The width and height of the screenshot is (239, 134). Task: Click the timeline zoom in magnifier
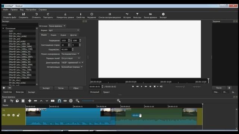pyautogui.click(x=119, y=101)
